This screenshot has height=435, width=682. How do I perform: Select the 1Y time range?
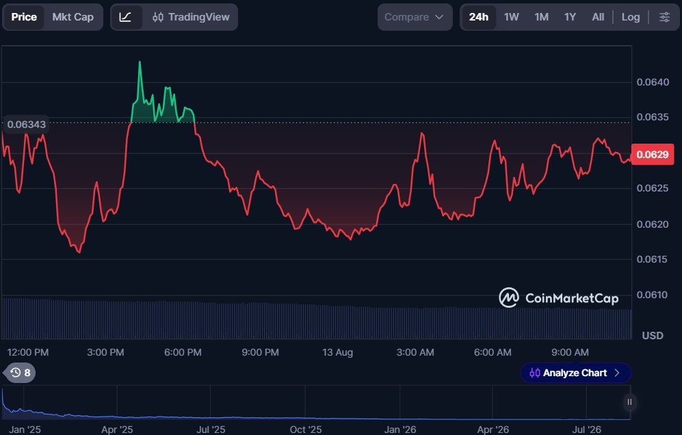click(x=570, y=17)
